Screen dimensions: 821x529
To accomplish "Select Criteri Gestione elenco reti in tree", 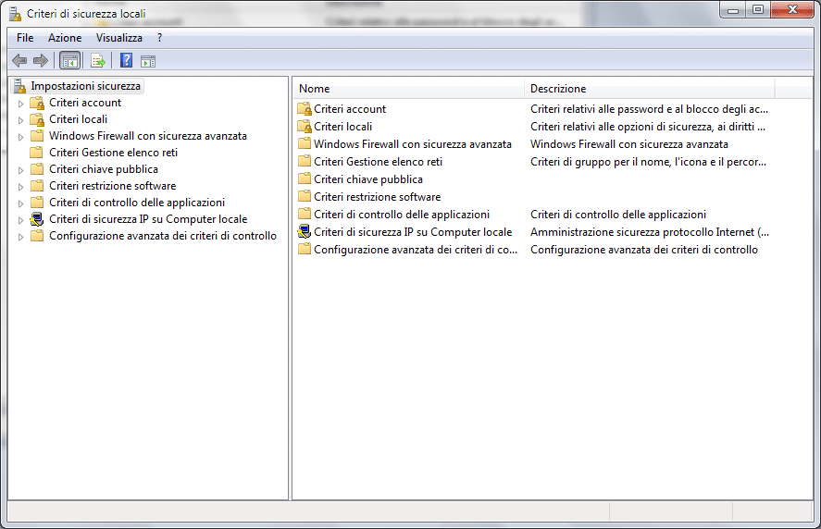I will pyautogui.click(x=113, y=153).
